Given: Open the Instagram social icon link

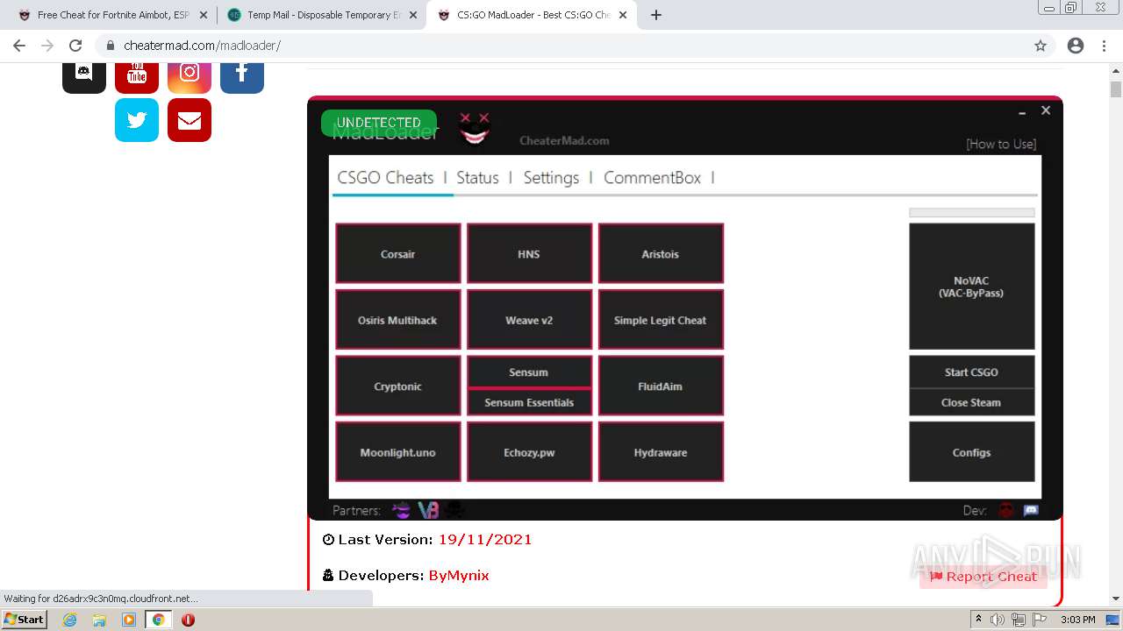Looking at the screenshot, I should (190, 77).
